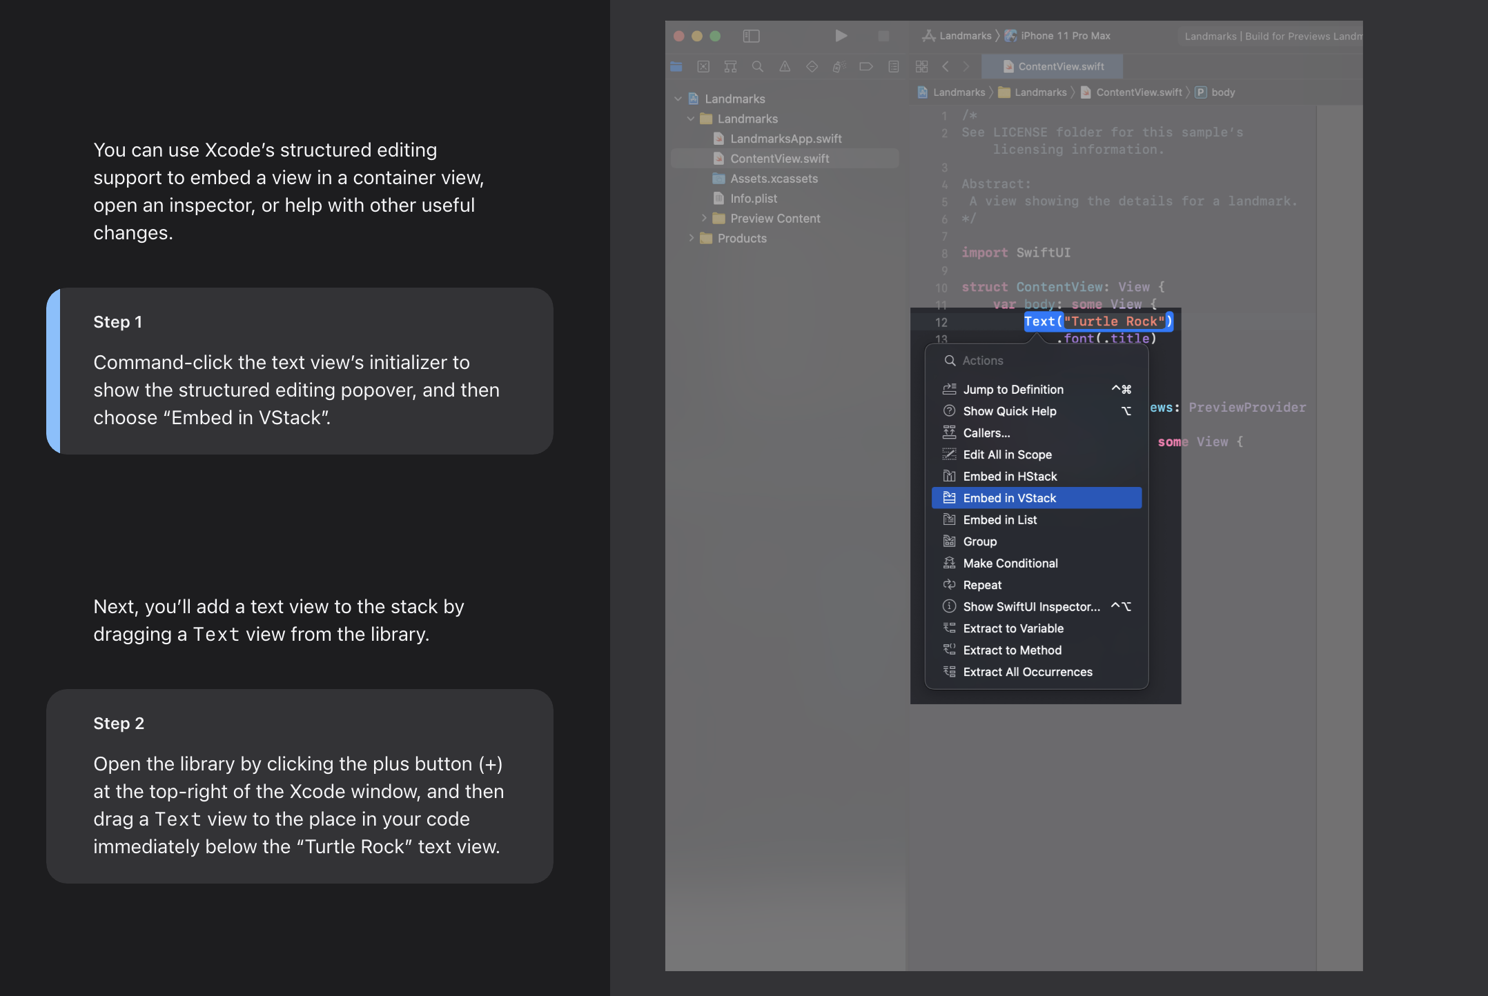The image size is (1488, 996).
Task: Select iPhone 11 Pro Max destination
Action: pyautogui.click(x=1064, y=36)
